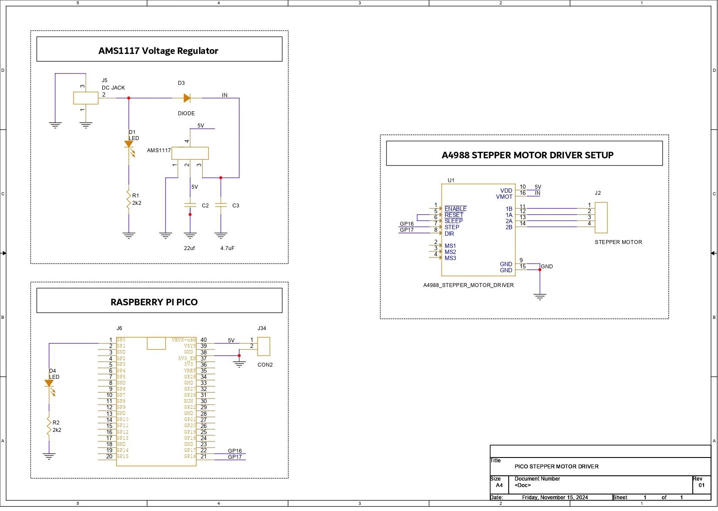Click the red junction dot on A4988 GND wire
This screenshot has width=718, height=511.
click(x=540, y=270)
